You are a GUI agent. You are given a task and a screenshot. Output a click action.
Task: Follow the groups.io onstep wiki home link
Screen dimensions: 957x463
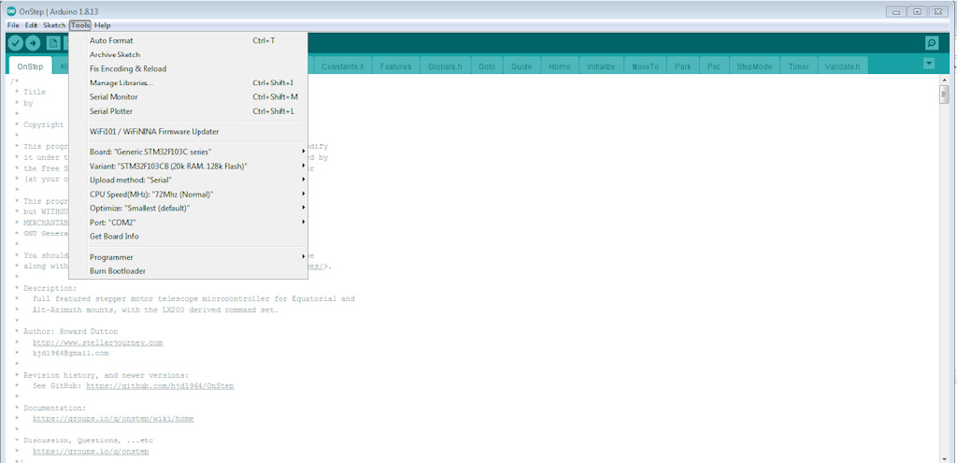113,419
